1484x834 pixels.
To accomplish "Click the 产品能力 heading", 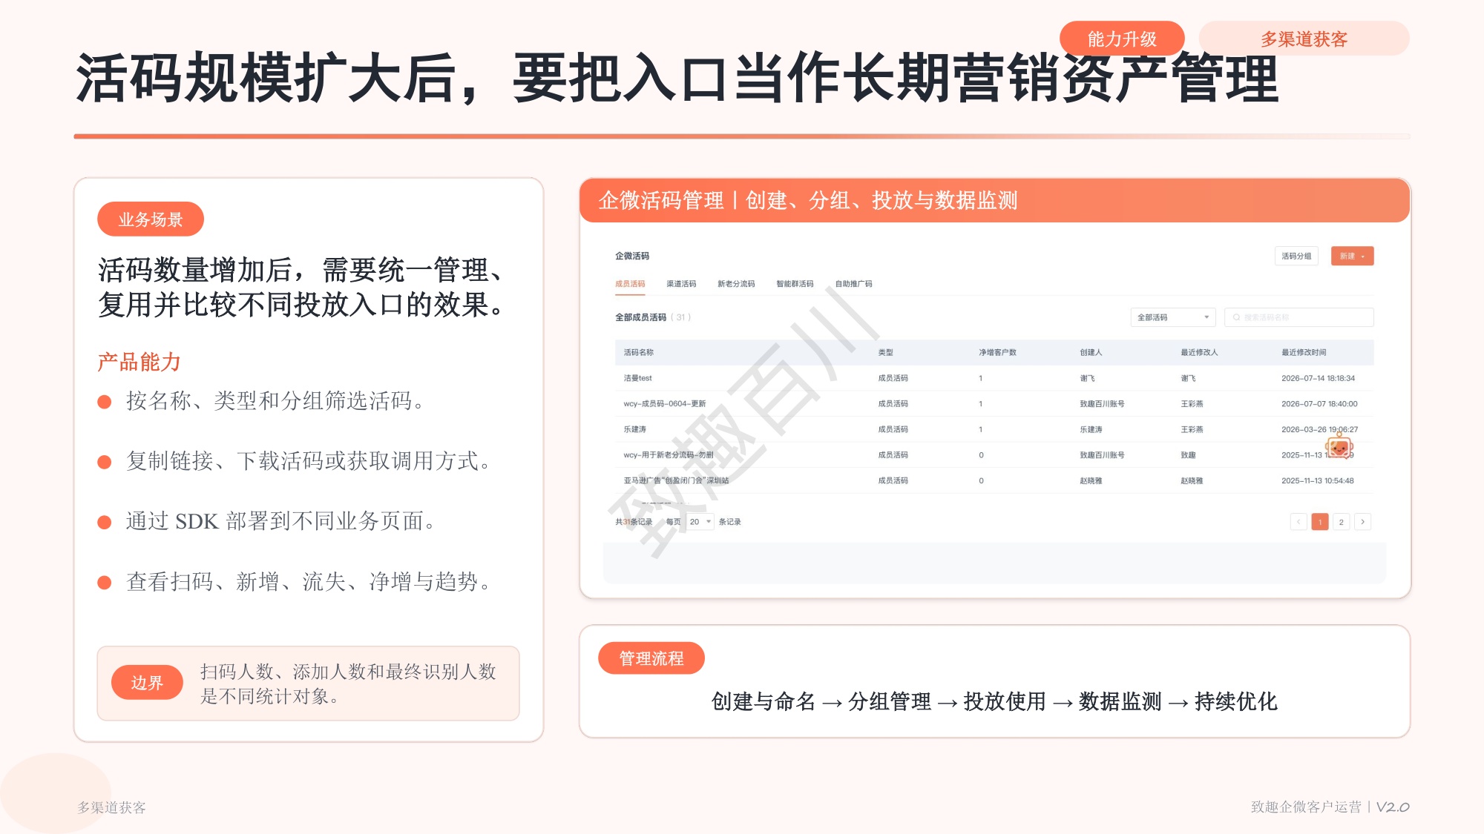I will [x=139, y=362].
